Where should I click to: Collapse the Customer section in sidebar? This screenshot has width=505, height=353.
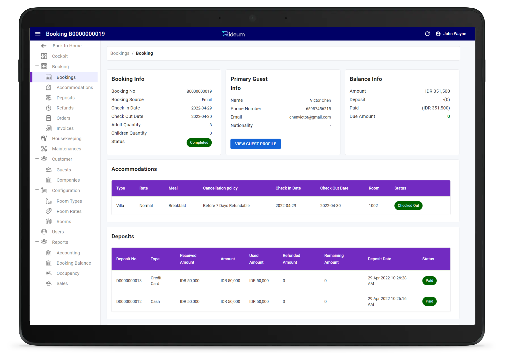[37, 159]
